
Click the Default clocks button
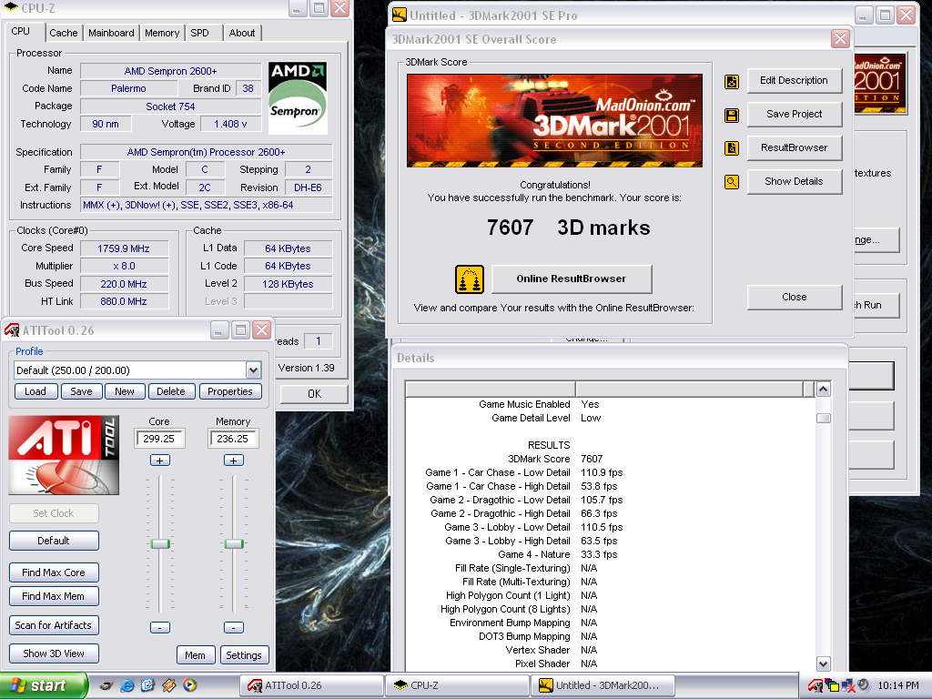click(54, 541)
